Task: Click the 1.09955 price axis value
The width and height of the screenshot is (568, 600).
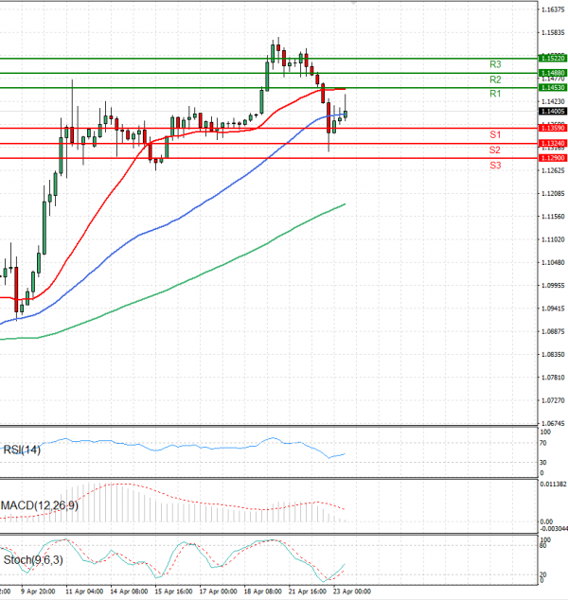Action: coord(553,286)
